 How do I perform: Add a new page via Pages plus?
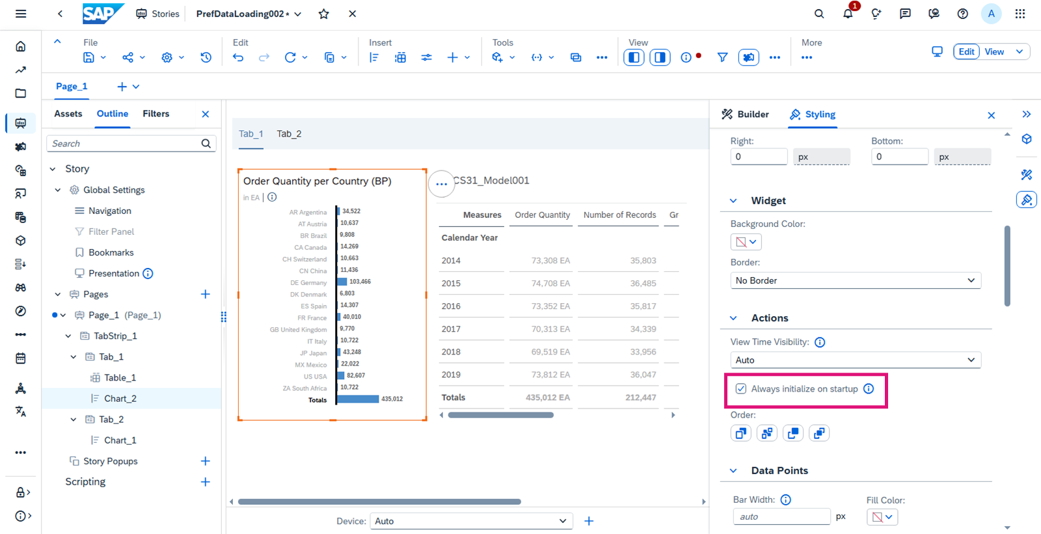205,295
